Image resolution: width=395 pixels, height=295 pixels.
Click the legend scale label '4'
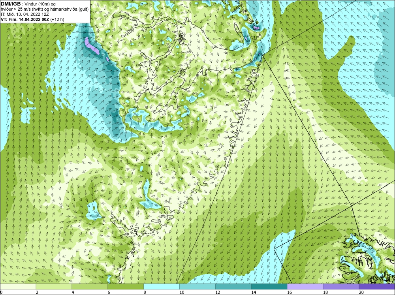tap(73, 292)
